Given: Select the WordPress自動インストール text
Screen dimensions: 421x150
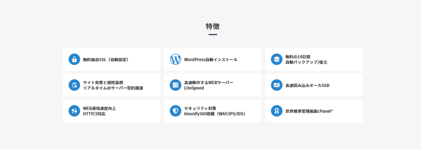Looking at the screenshot, I should click(x=211, y=59).
